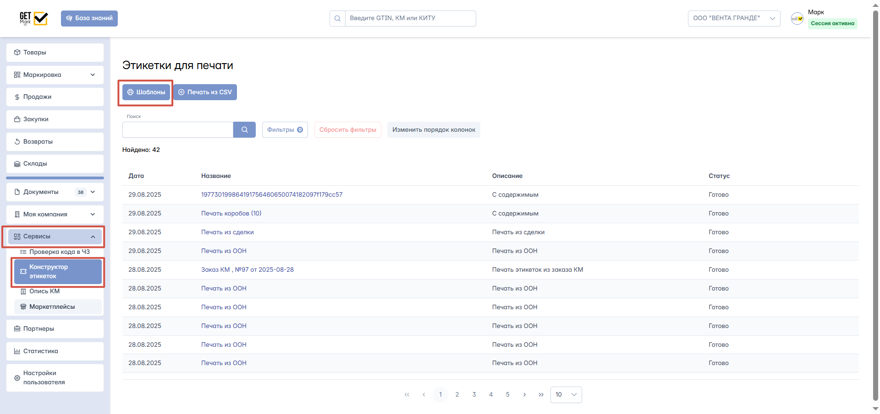Click Сбросить фильтры

(348, 130)
